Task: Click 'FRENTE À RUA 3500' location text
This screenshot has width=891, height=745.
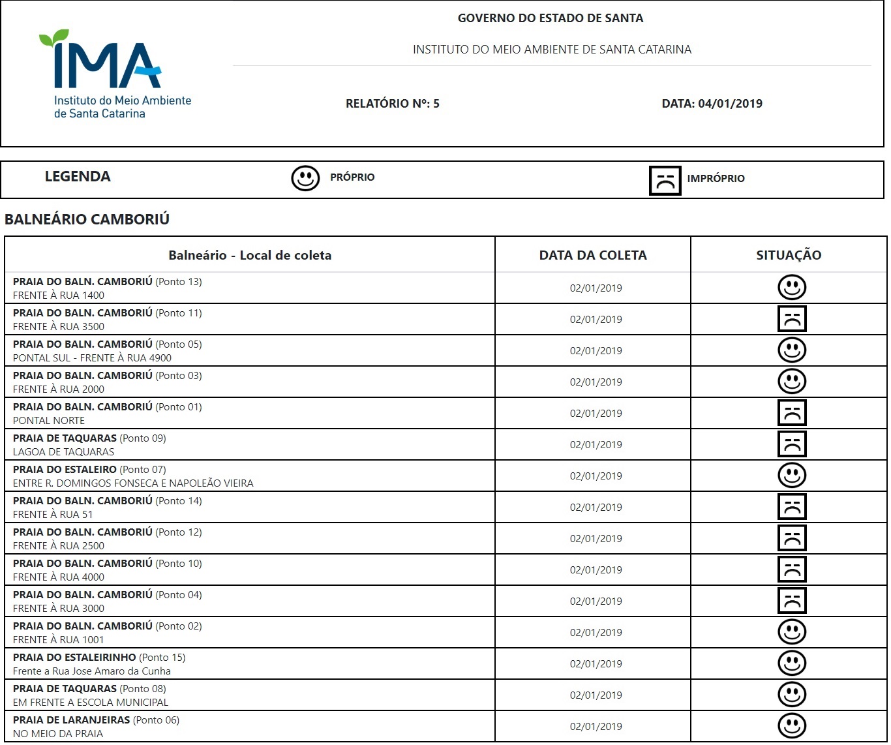Action: [59, 326]
